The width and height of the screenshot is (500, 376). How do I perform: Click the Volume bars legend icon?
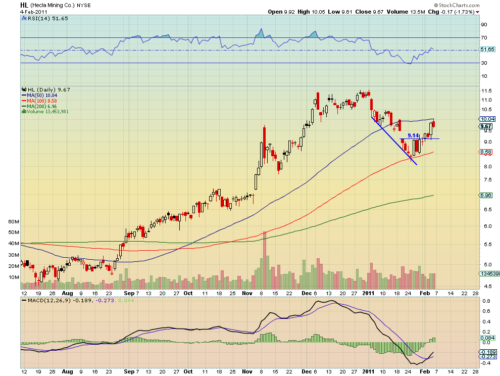[24, 111]
